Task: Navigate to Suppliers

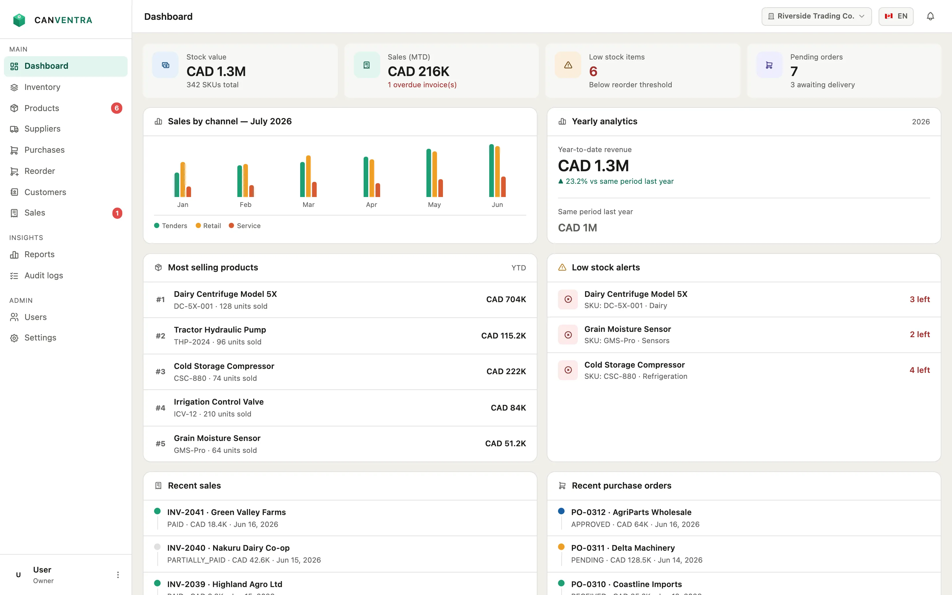Action: pos(66,129)
